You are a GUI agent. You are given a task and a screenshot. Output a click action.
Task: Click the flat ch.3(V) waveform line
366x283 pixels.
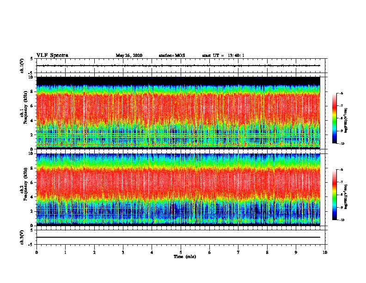click(x=178, y=237)
